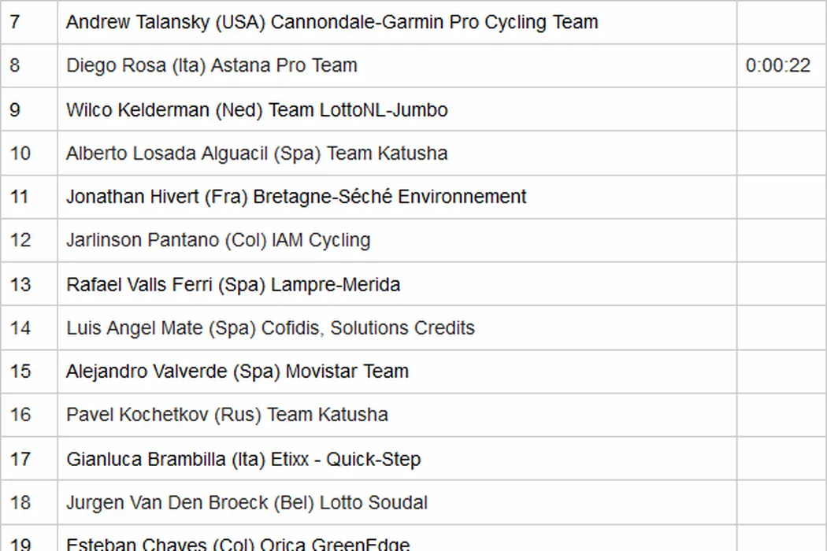The width and height of the screenshot is (827, 551).
Task: Select Gianluca Brambilla's Etixx - Quick-Step row
Action: 243,459
